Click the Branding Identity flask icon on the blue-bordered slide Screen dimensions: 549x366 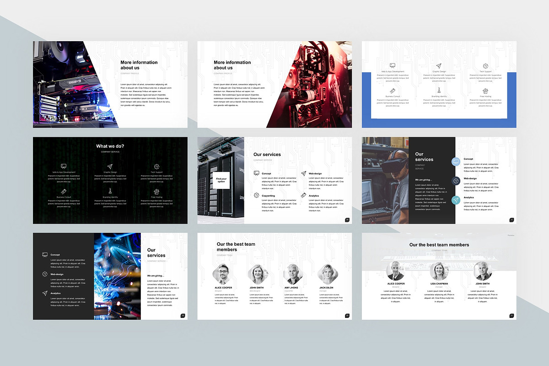(x=439, y=91)
